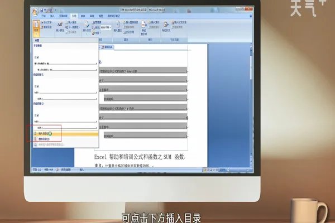Click the Help icon at ribbon's right end
This screenshot has height=223, width=335.
pyautogui.click(x=251, y=16)
